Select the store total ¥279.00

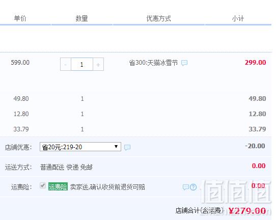[x=247, y=211]
